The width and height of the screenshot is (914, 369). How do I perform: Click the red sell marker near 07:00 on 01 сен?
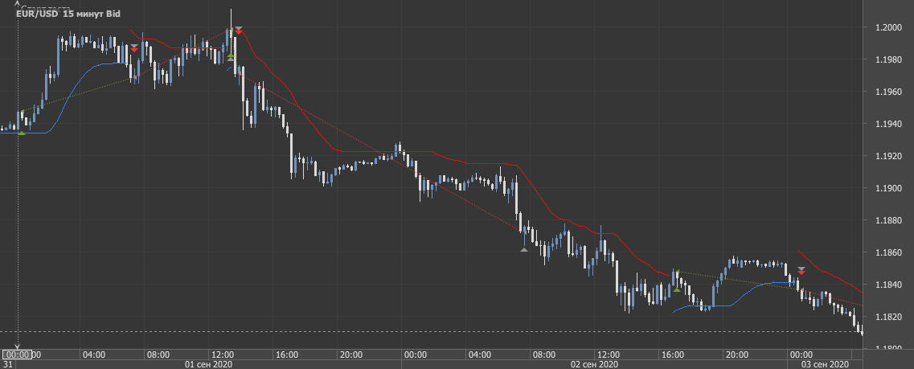[135, 50]
